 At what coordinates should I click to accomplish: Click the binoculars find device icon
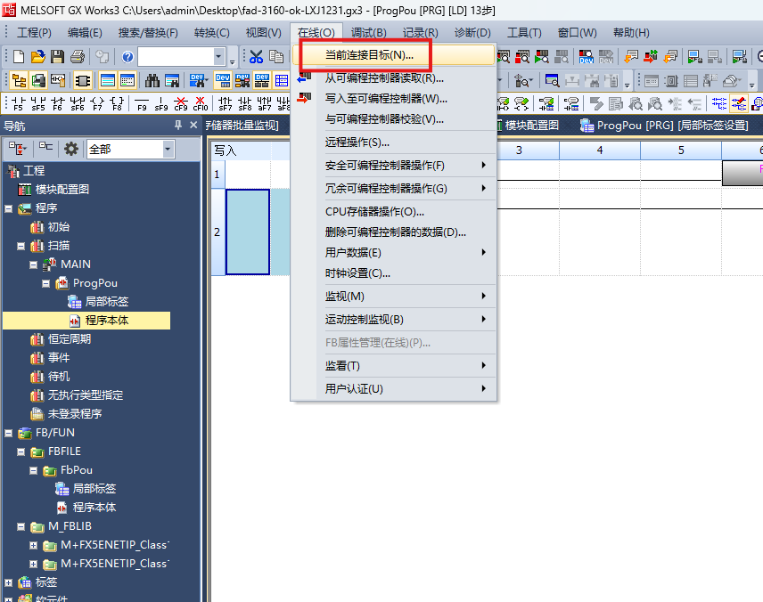(x=152, y=80)
